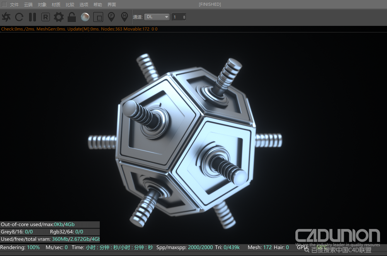Open the 云端 menu

click(x=28, y=4)
